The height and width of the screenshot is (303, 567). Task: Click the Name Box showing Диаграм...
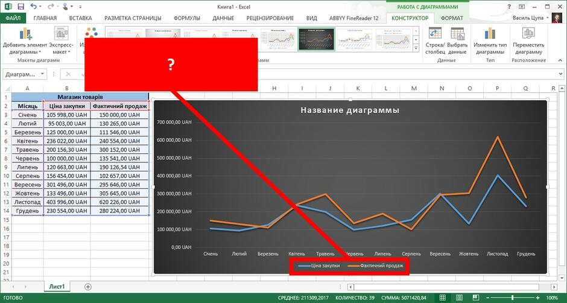(x=21, y=74)
